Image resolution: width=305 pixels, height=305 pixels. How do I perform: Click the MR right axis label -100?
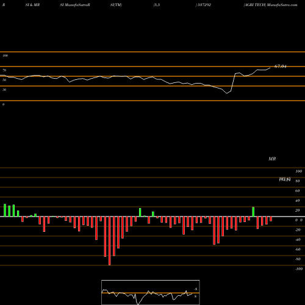click(x=299, y=269)
